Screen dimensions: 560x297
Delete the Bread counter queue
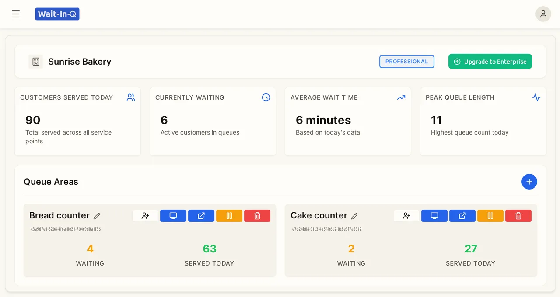257,216
